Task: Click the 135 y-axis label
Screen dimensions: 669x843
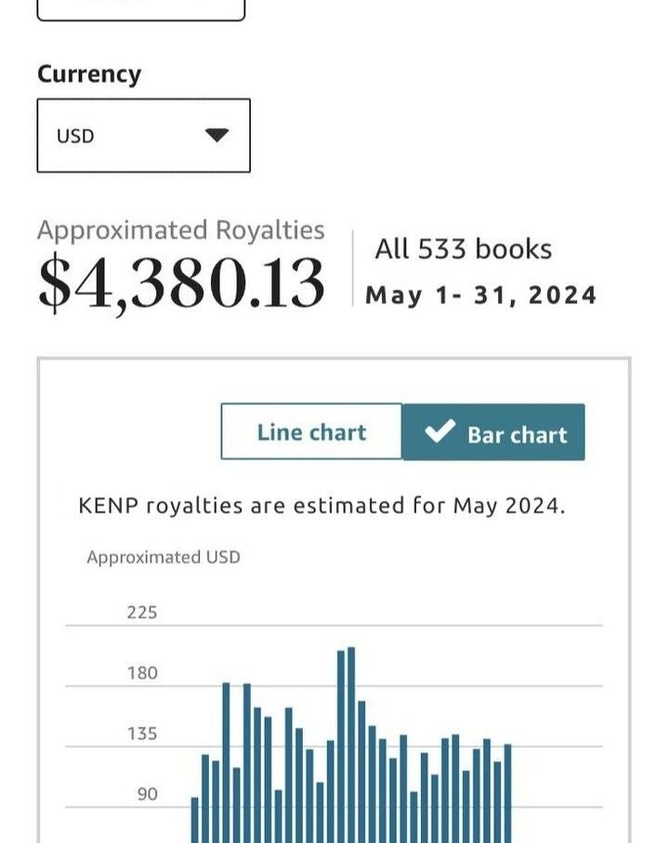Action: 142,733
